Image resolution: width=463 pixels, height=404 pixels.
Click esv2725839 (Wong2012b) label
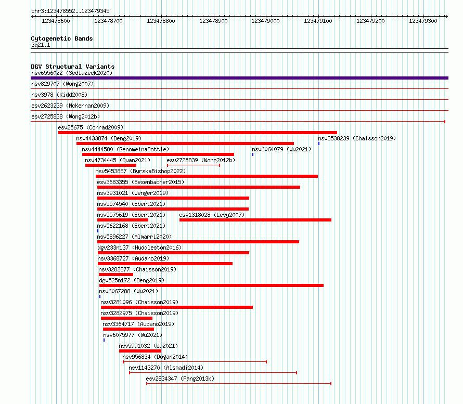pyautogui.click(x=201, y=160)
